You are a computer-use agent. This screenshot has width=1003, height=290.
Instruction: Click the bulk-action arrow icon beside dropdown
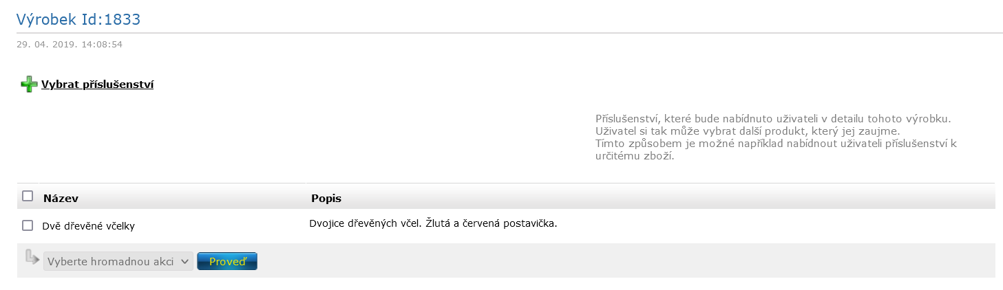click(32, 258)
